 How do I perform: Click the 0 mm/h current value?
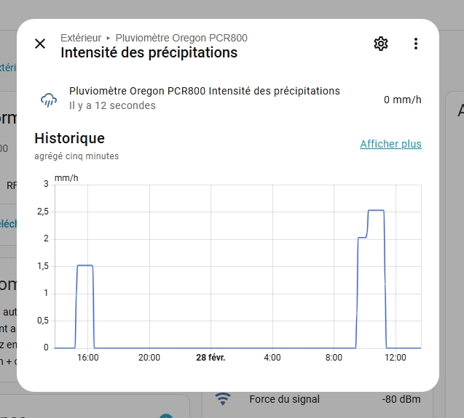coord(402,100)
